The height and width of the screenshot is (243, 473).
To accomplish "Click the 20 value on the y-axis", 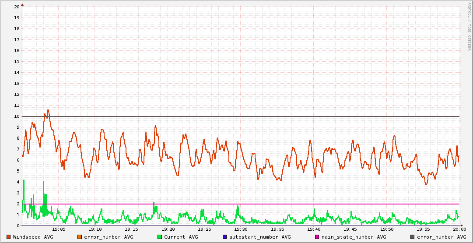I will (17, 7).
